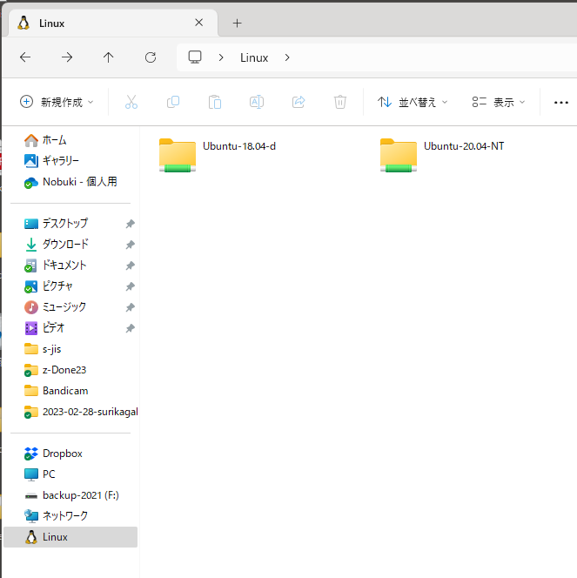Click the Cut scissors icon
Image resolution: width=577 pixels, height=578 pixels.
tap(131, 102)
